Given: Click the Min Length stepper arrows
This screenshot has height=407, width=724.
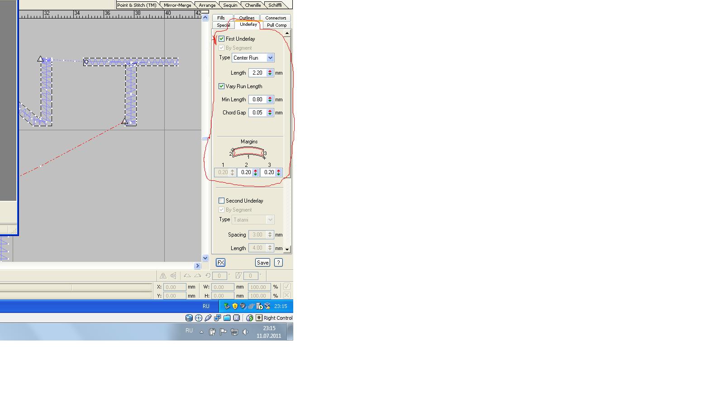Looking at the screenshot, I should point(270,99).
